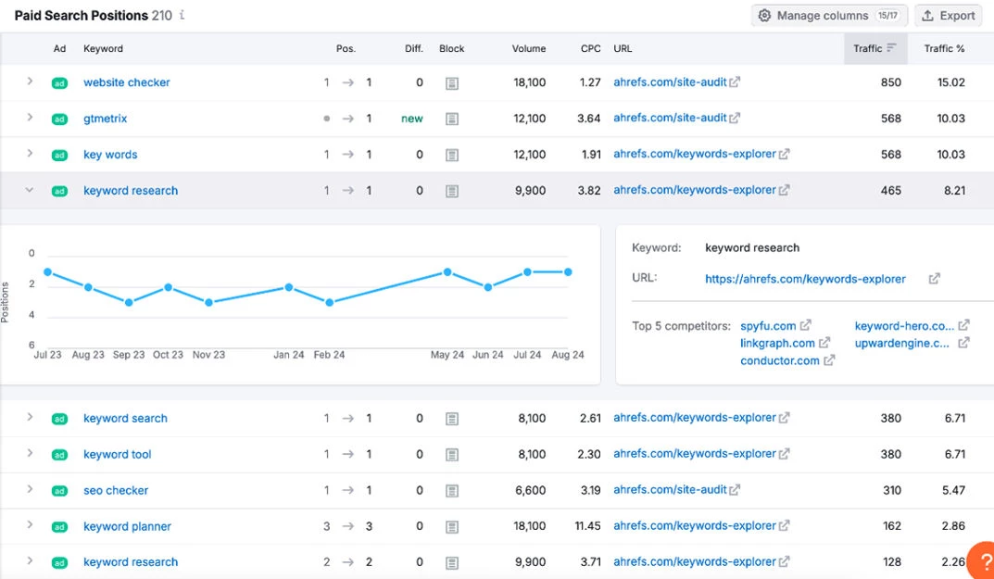The height and width of the screenshot is (579, 994).
Task: Click the ad badge for seo checker
Action: coord(59,491)
